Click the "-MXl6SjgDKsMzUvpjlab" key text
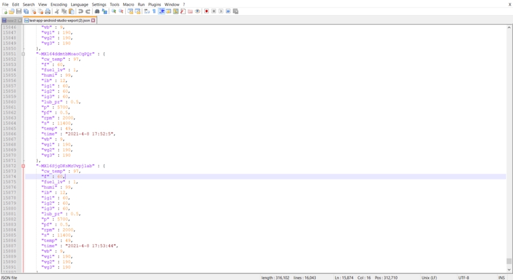The height and width of the screenshot is (280, 513). click(x=65, y=166)
